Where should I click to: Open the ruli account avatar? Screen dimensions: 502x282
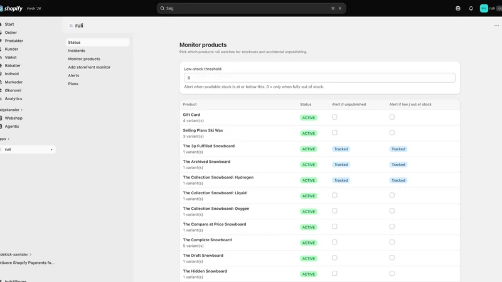click(484, 8)
